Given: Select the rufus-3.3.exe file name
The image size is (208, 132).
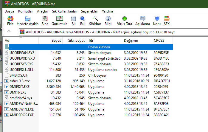Looking at the screenshot, I should (x=20, y=81).
